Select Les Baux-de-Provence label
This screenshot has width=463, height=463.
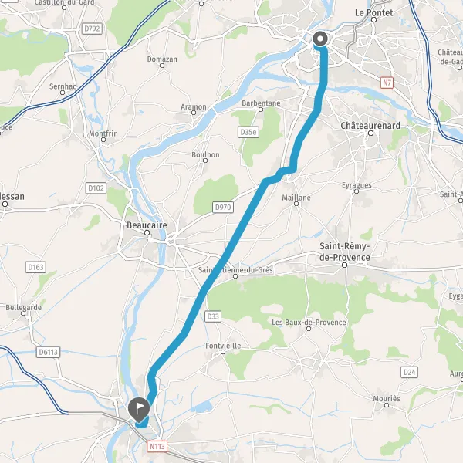point(309,322)
